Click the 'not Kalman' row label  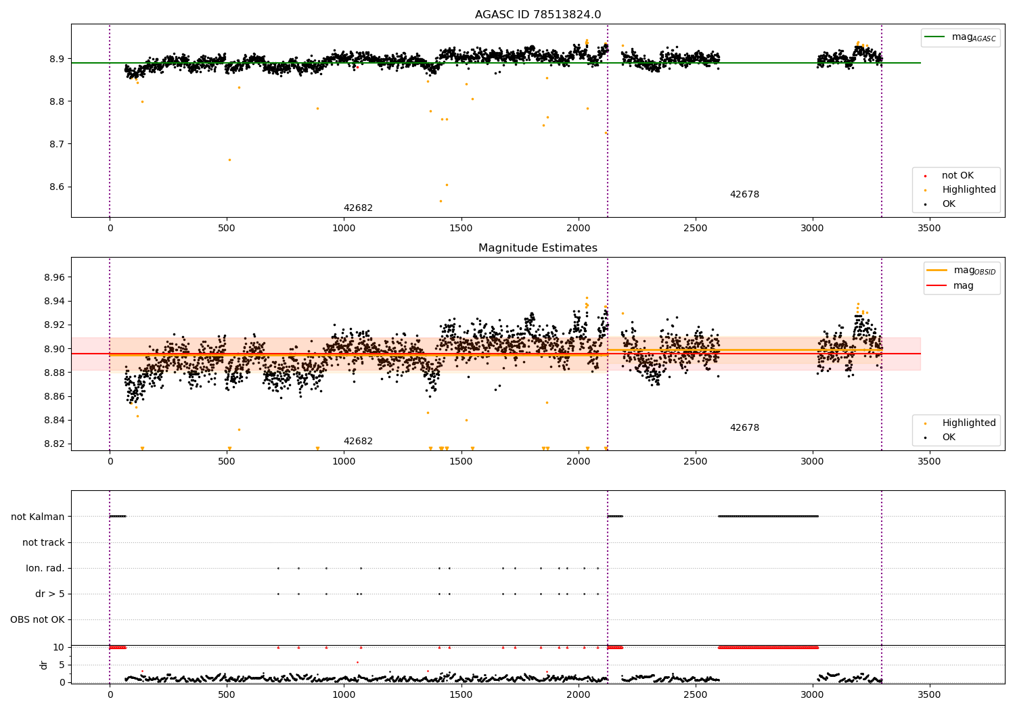38,517
